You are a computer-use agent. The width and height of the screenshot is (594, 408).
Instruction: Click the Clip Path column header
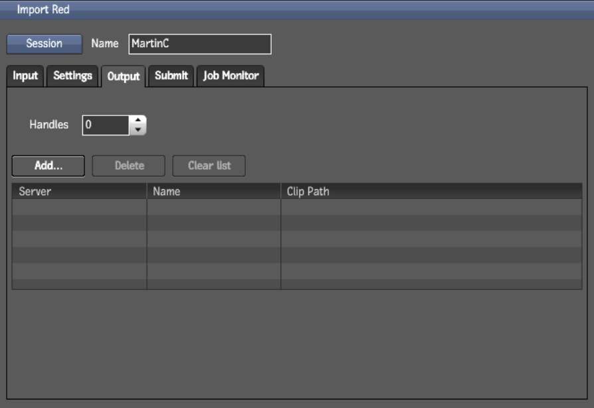click(431, 191)
